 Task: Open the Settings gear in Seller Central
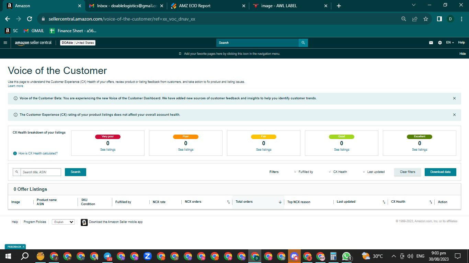pos(440,43)
